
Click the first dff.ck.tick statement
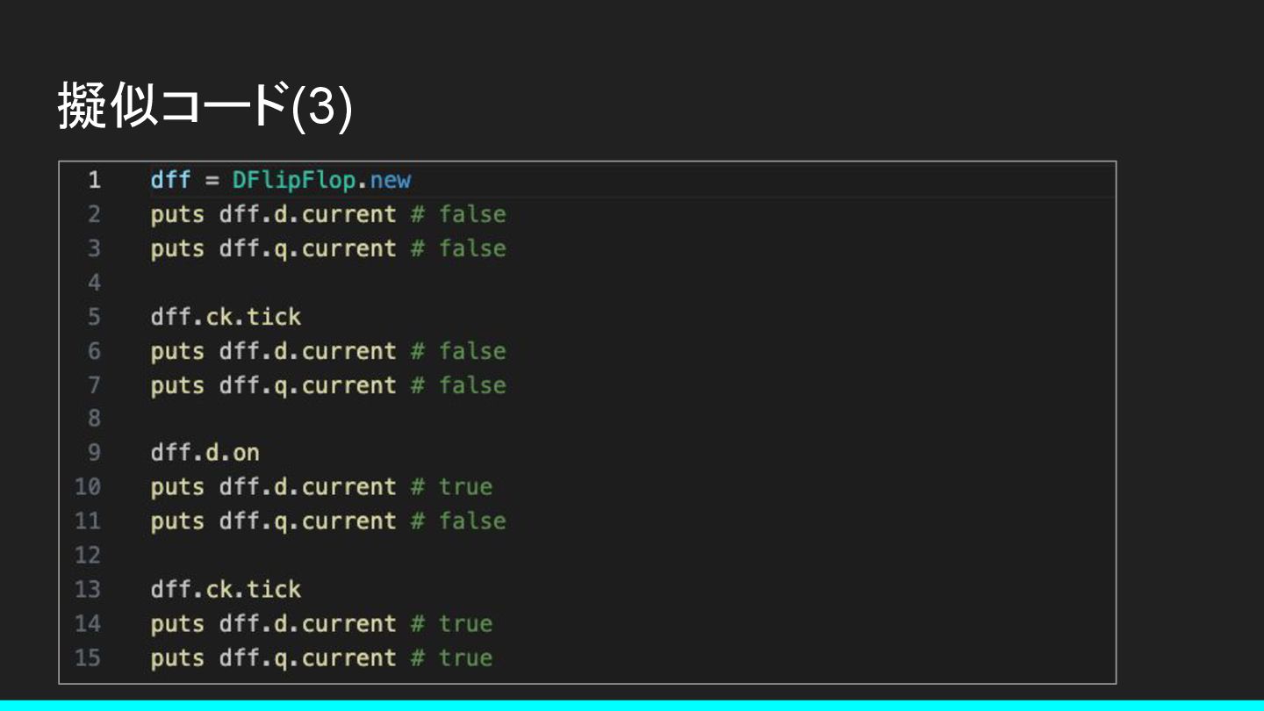coord(226,317)
